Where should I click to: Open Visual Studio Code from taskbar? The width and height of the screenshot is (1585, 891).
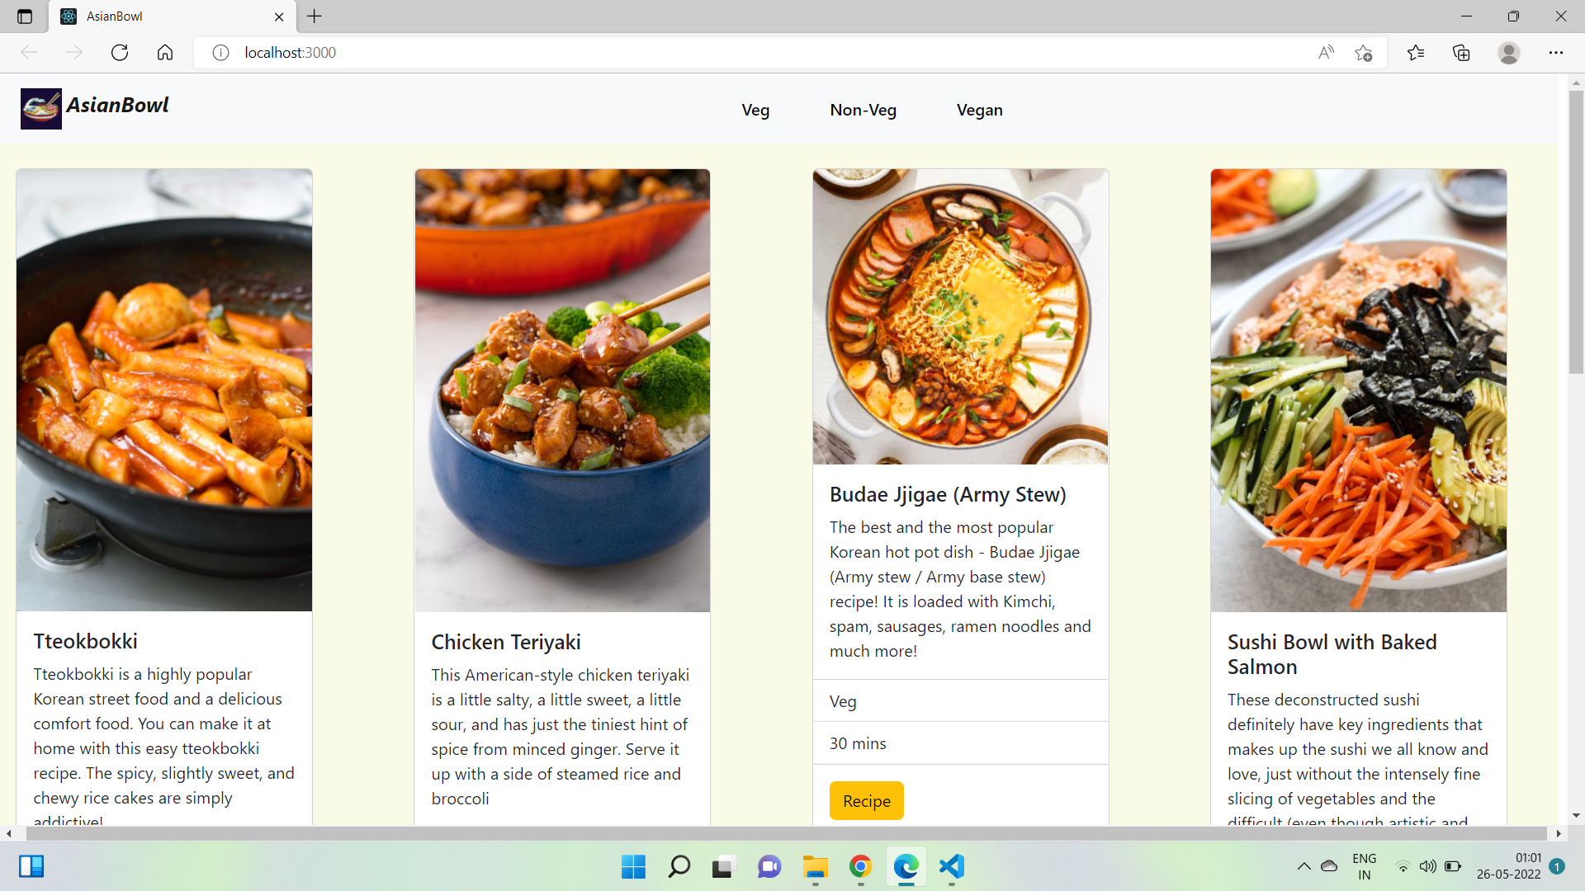(x=952, y=866)
